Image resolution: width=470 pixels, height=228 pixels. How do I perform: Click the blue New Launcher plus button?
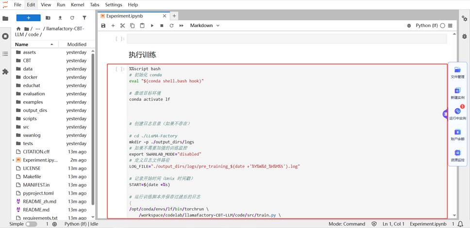click(29, 18)
